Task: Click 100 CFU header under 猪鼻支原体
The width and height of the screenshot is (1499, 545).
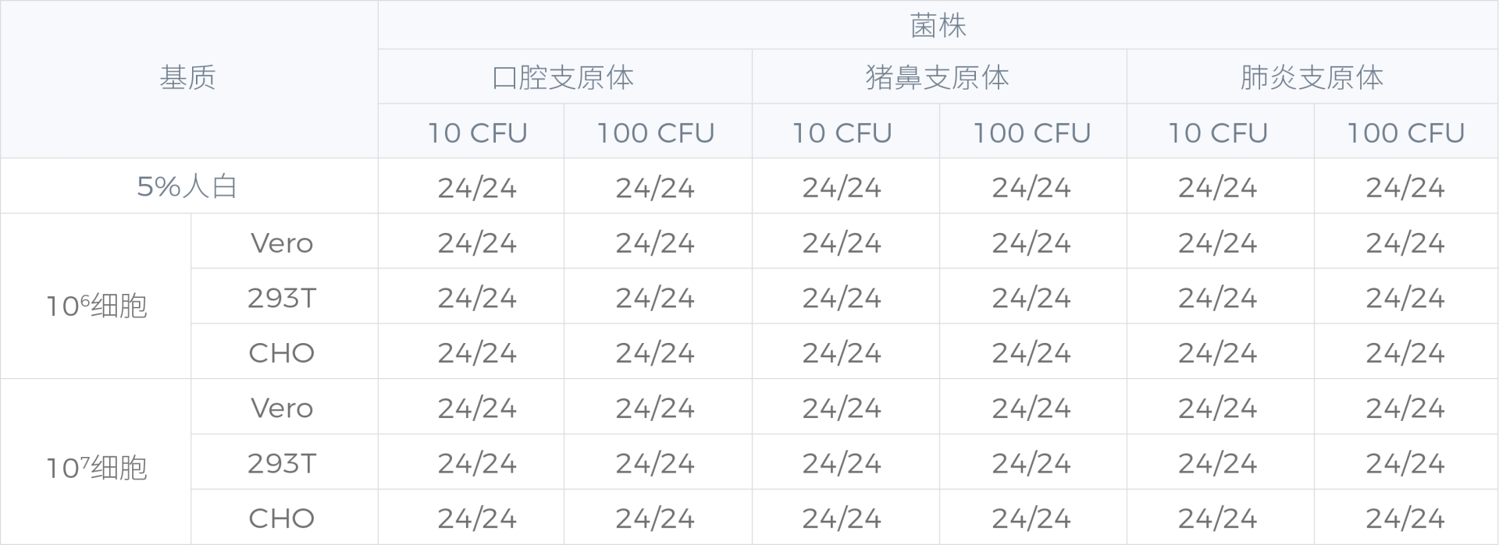Action: point(1031,133)
